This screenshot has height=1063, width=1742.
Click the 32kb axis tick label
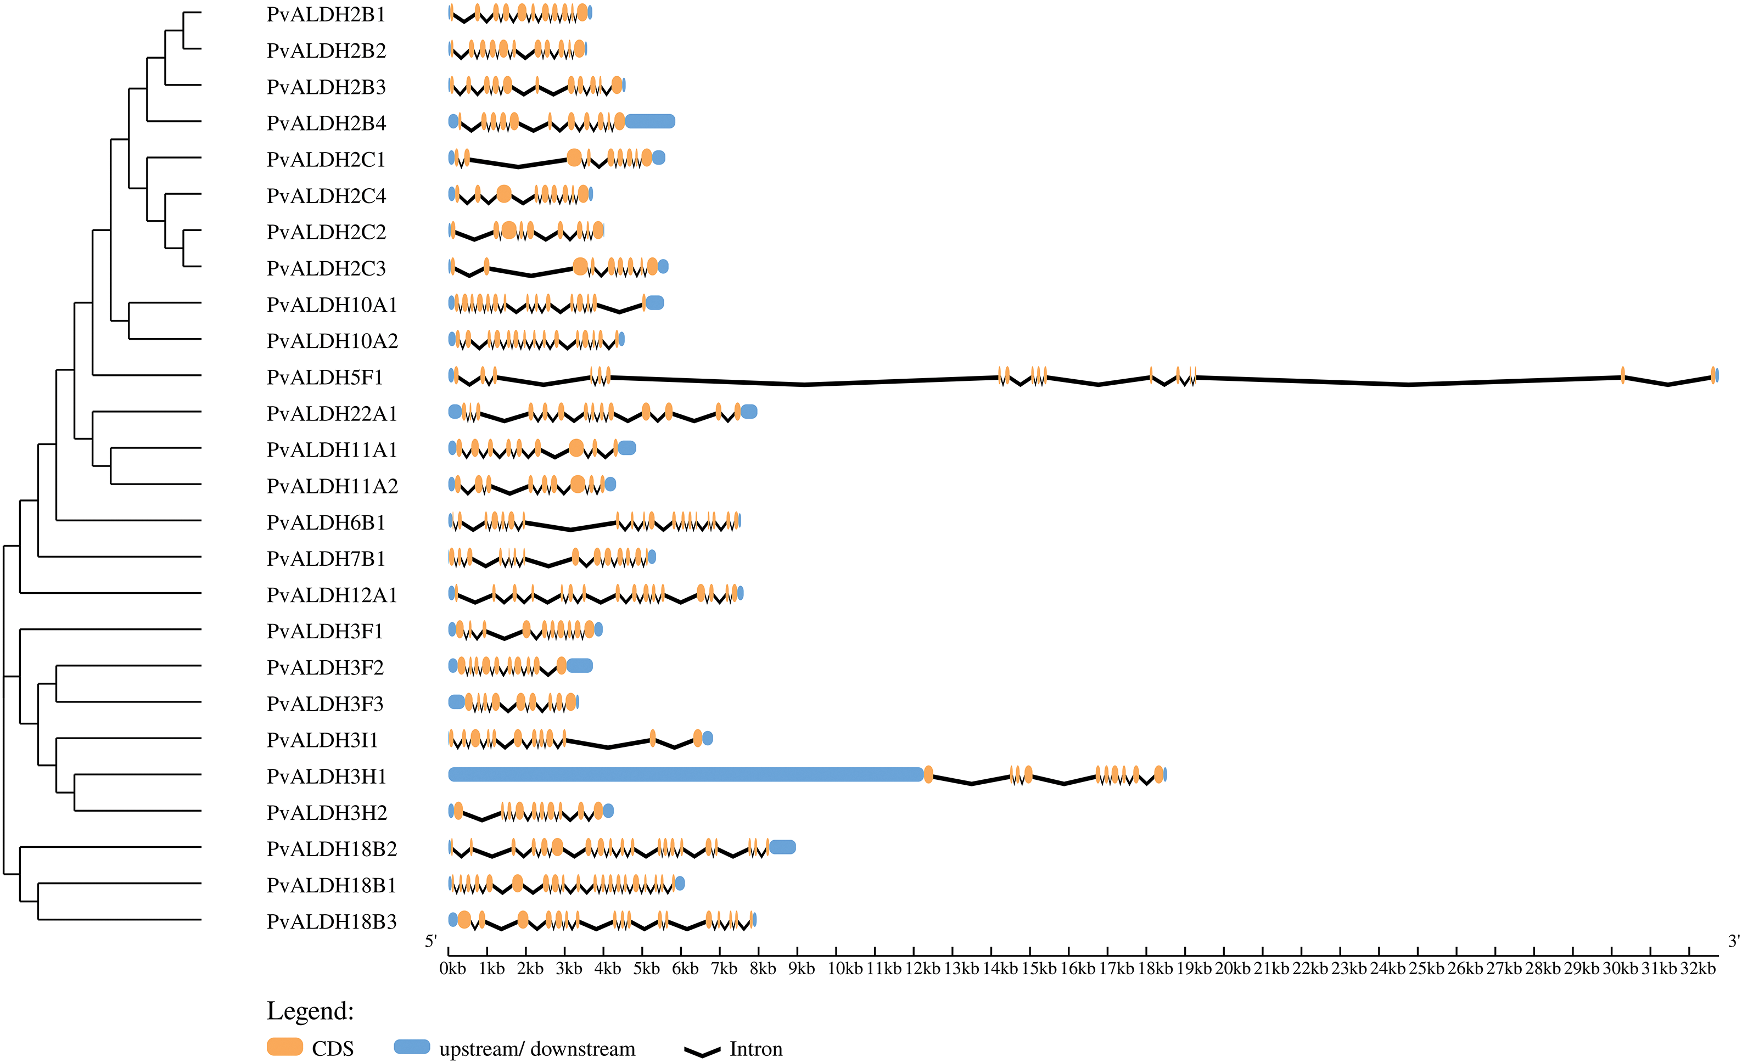pyautogui.click(x=1698, y=969)
